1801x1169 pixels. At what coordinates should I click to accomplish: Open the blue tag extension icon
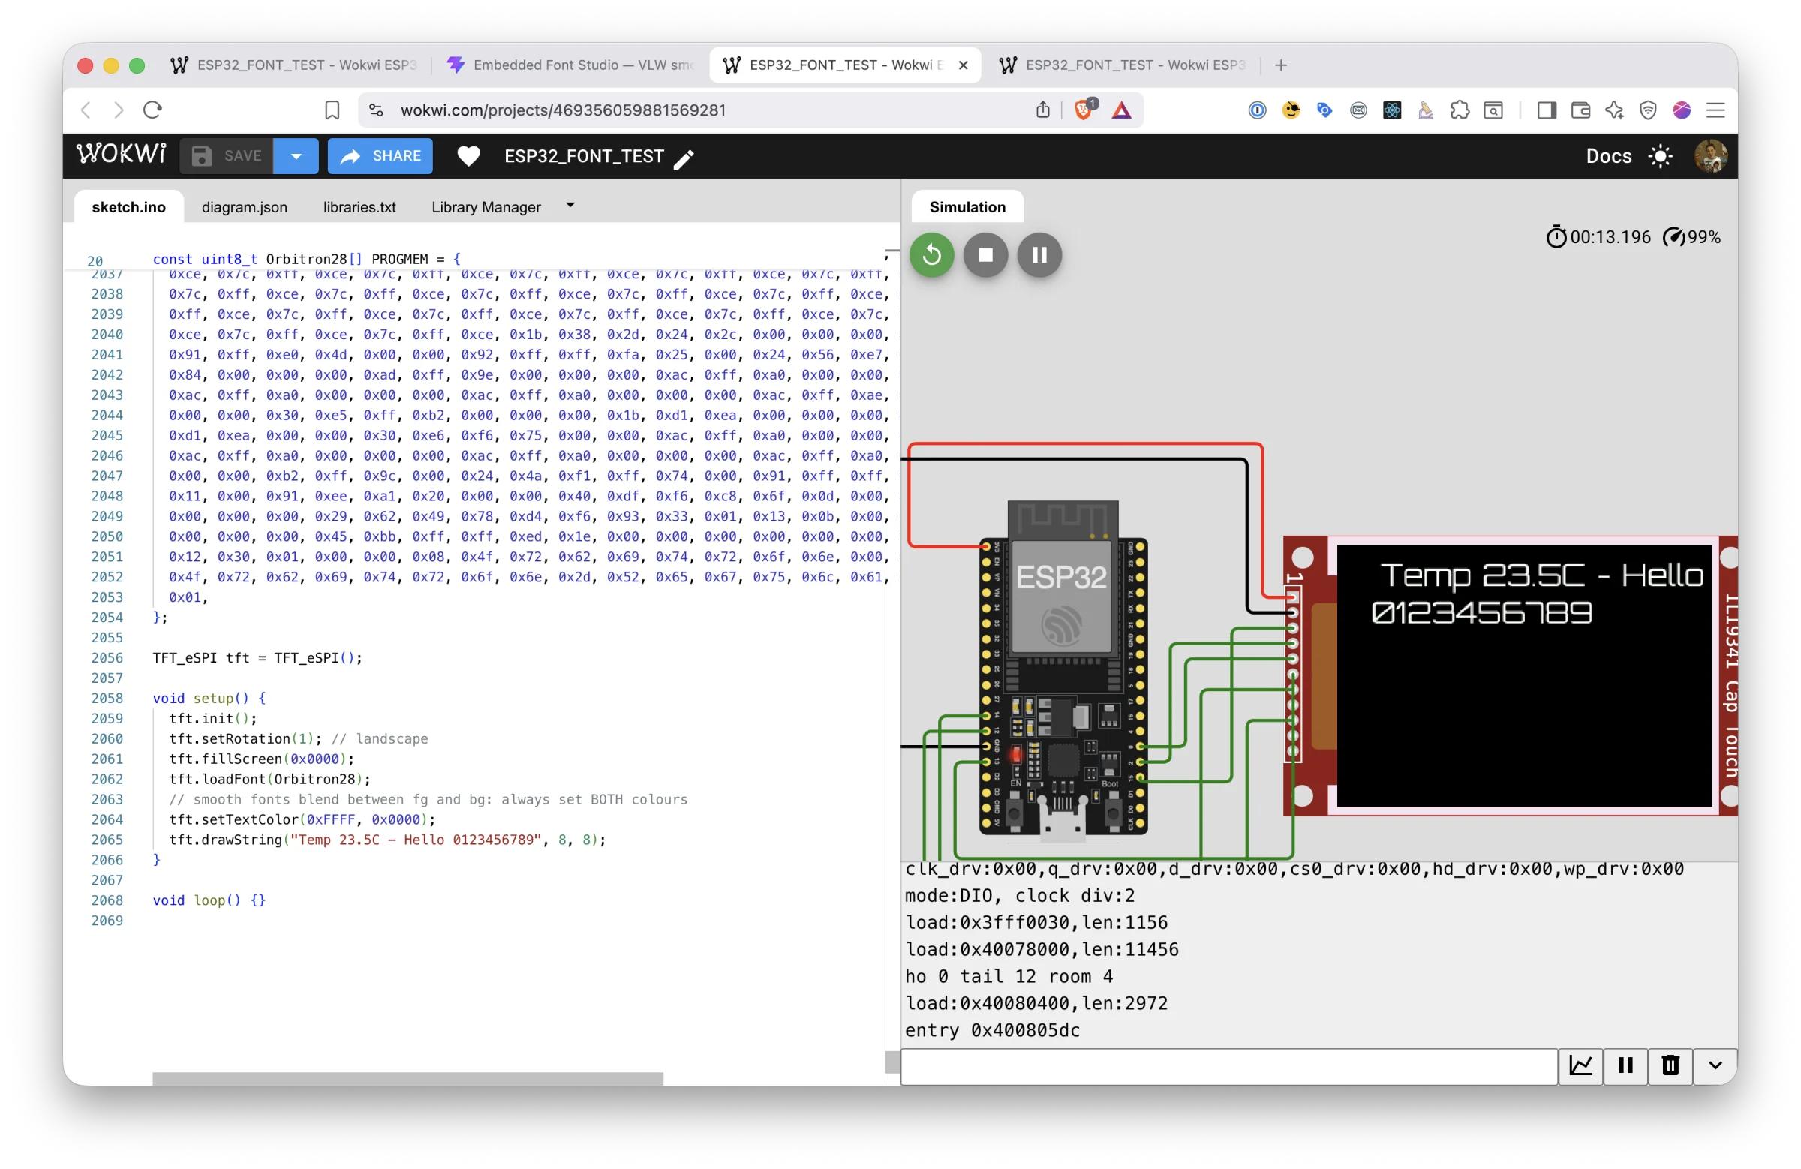click(1324, 110)
